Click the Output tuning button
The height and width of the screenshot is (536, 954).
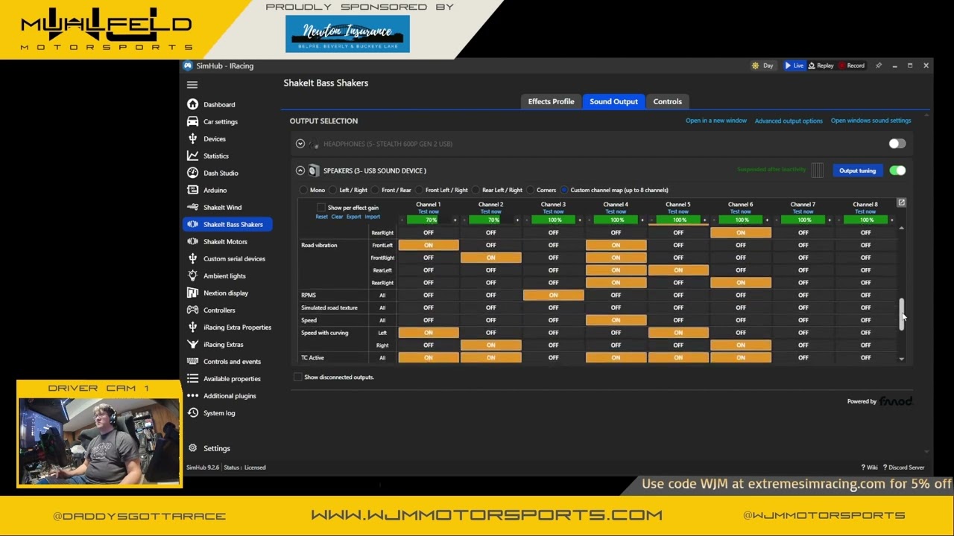(857, 170)
